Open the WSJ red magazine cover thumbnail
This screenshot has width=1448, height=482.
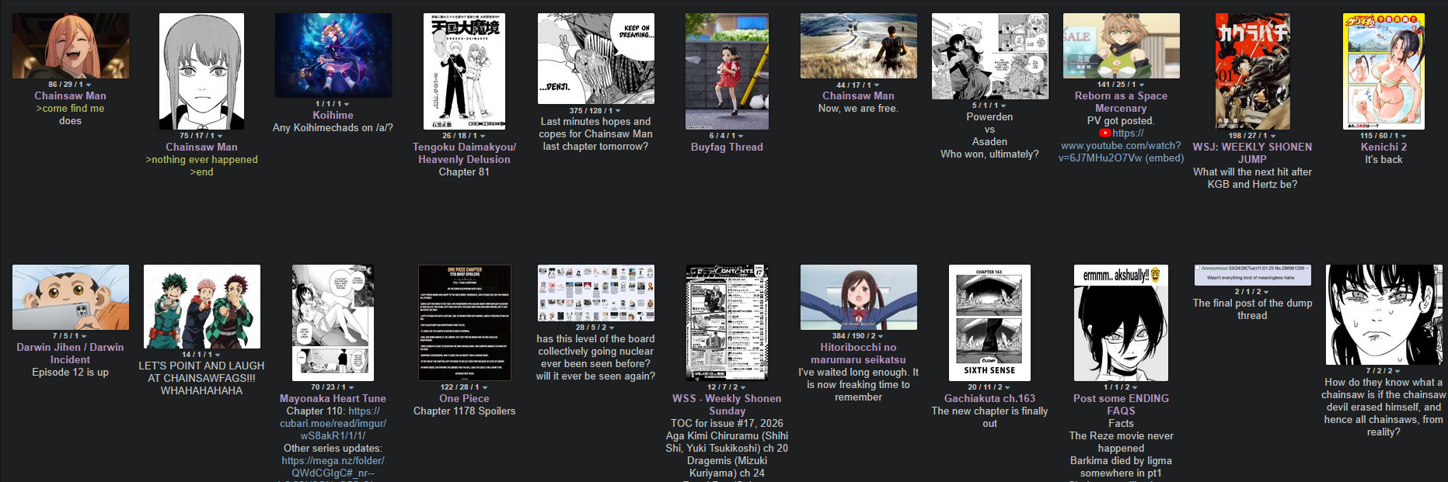click(1253, 71)
